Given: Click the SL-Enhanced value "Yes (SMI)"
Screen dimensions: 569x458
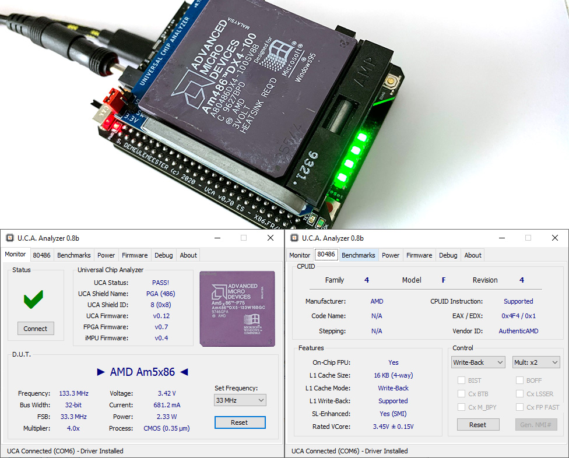Looking at the screenshot, I should [393, 414].
